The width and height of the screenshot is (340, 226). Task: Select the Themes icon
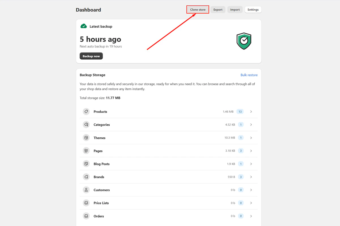pos(86,138)
